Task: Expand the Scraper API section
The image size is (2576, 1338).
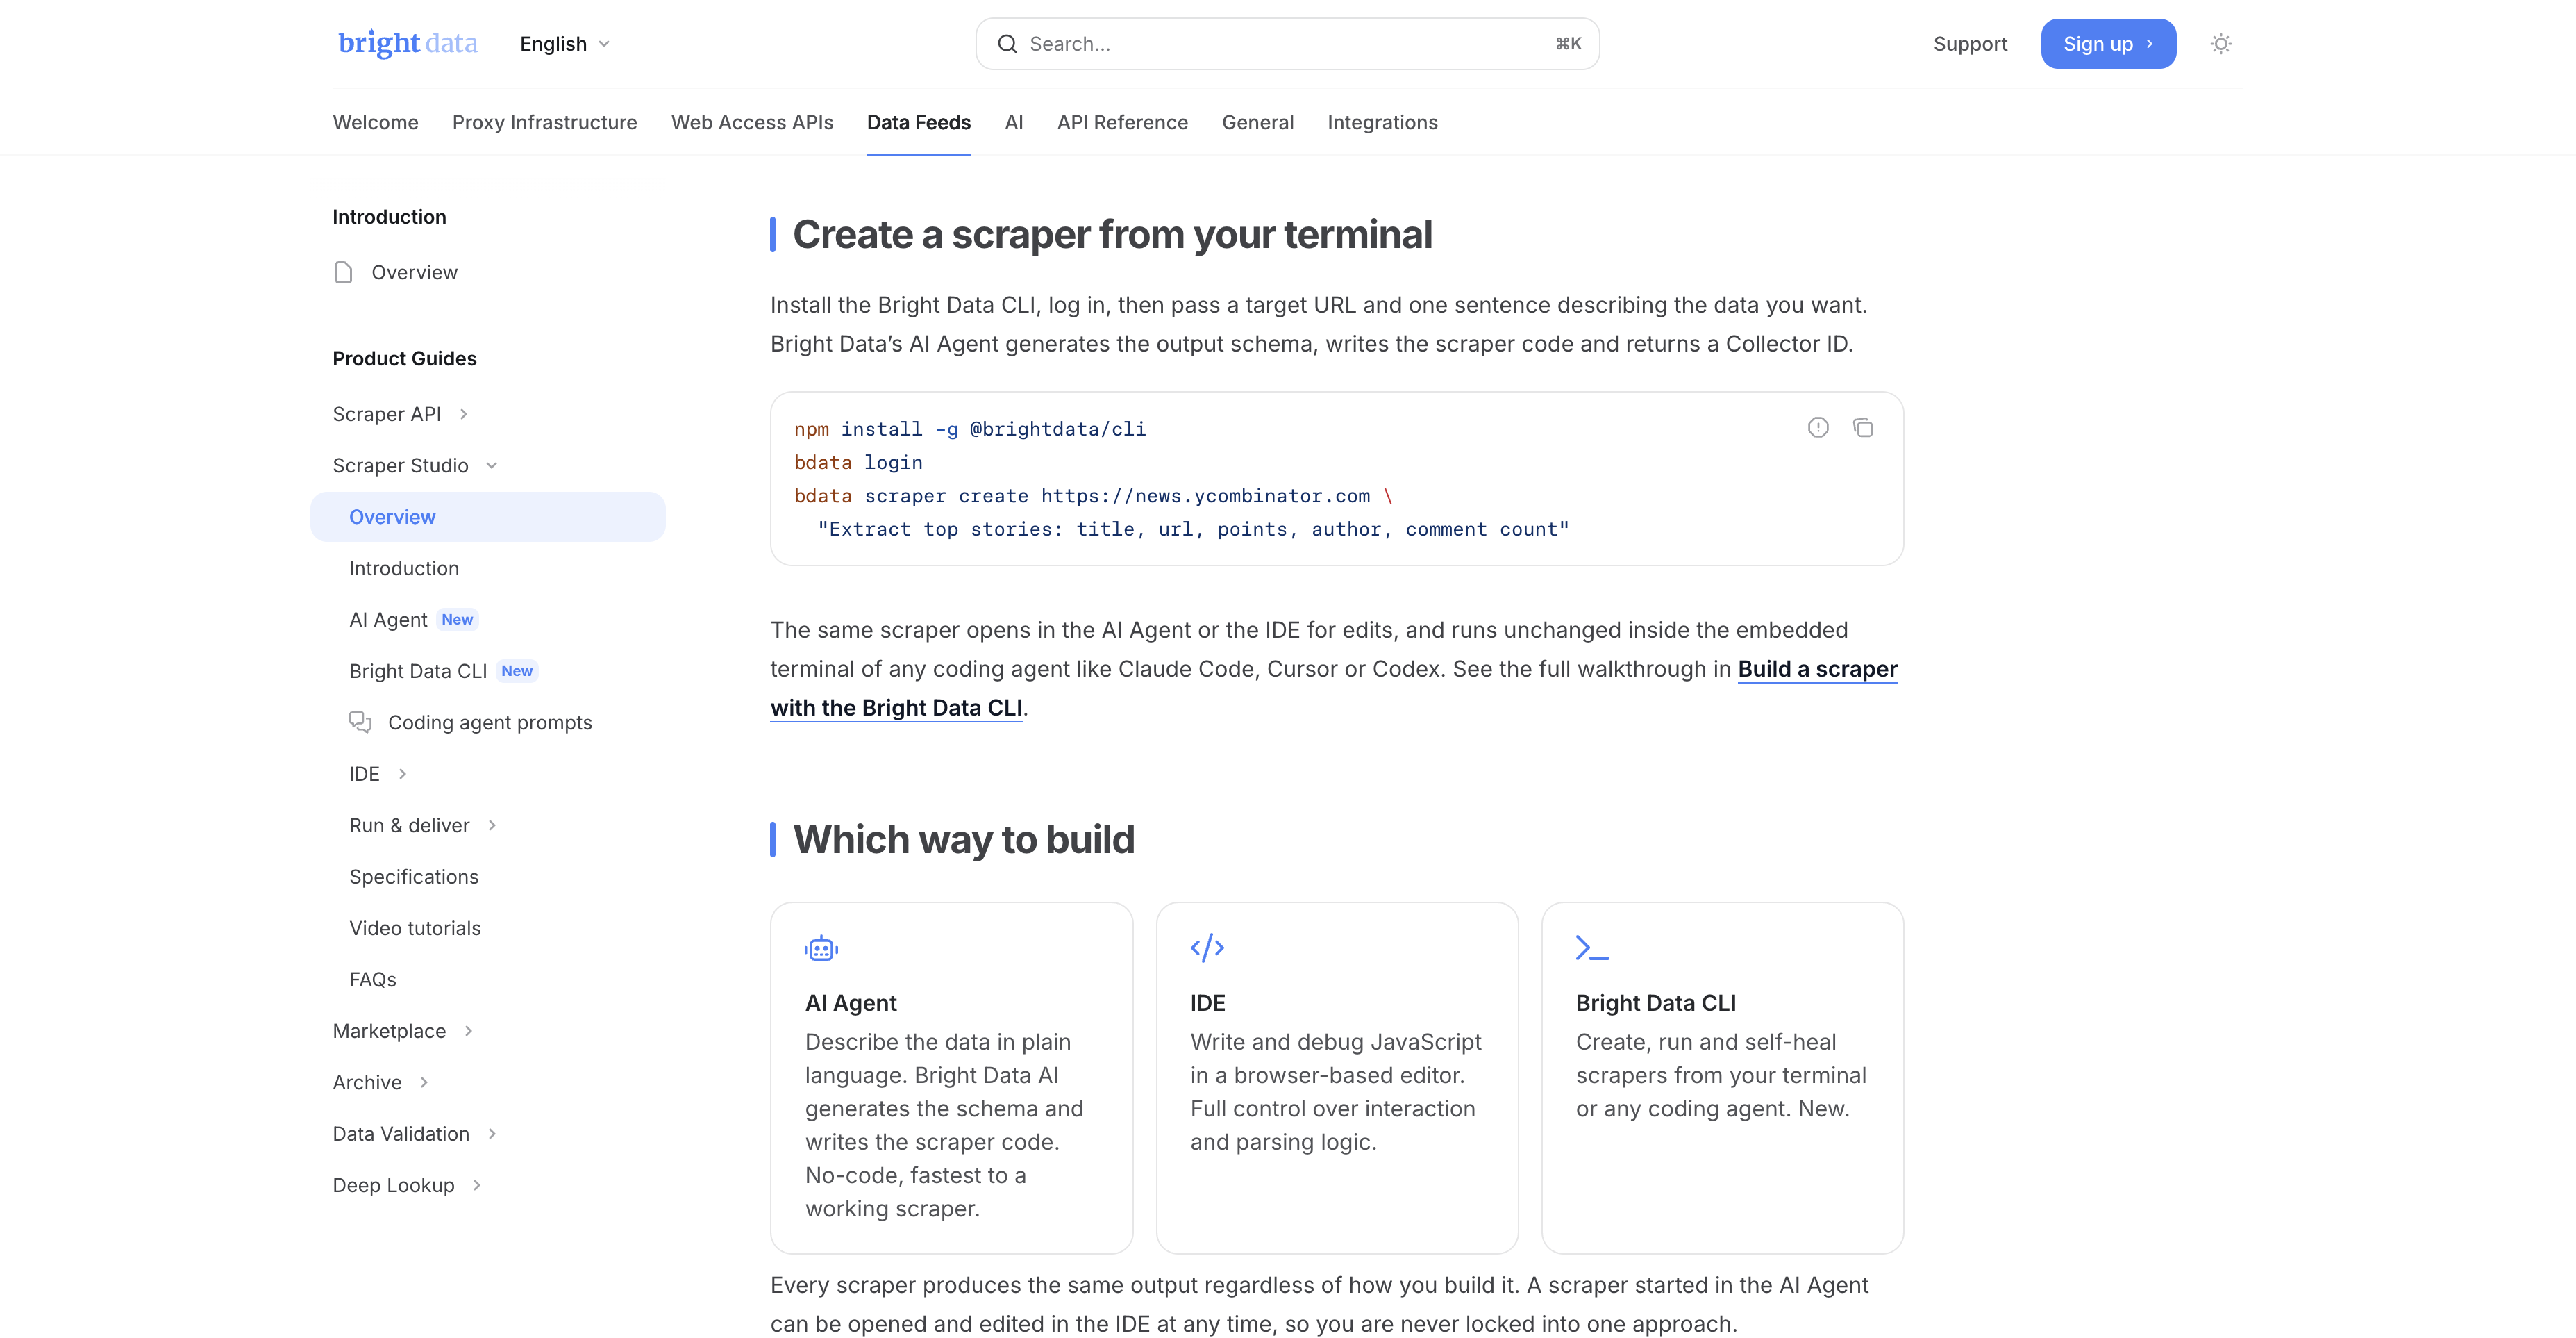Action: click(463, 414)
